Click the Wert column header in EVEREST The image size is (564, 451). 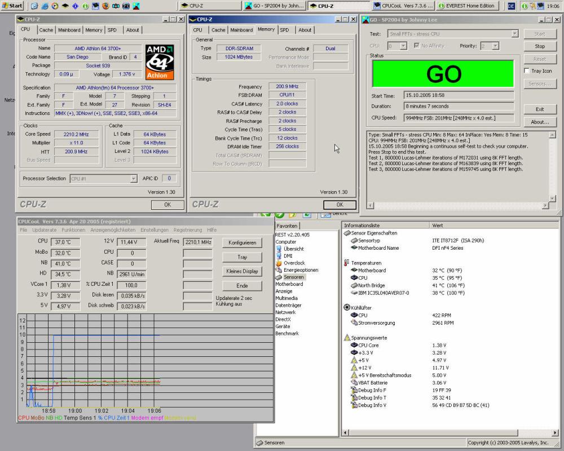[x=494, y=225]
